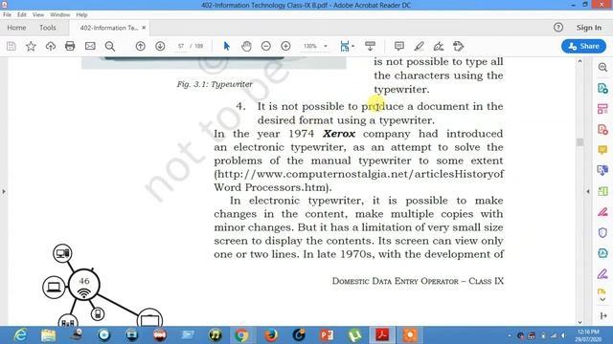Expand the left navigation pane arrow

tap(4, 191)
